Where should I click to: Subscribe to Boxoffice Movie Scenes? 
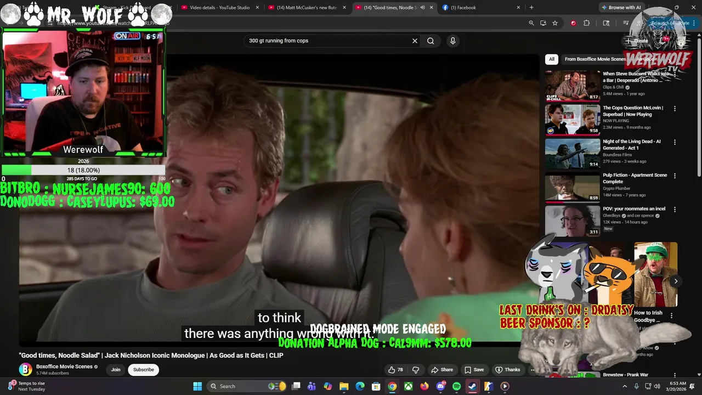(144, 370)
